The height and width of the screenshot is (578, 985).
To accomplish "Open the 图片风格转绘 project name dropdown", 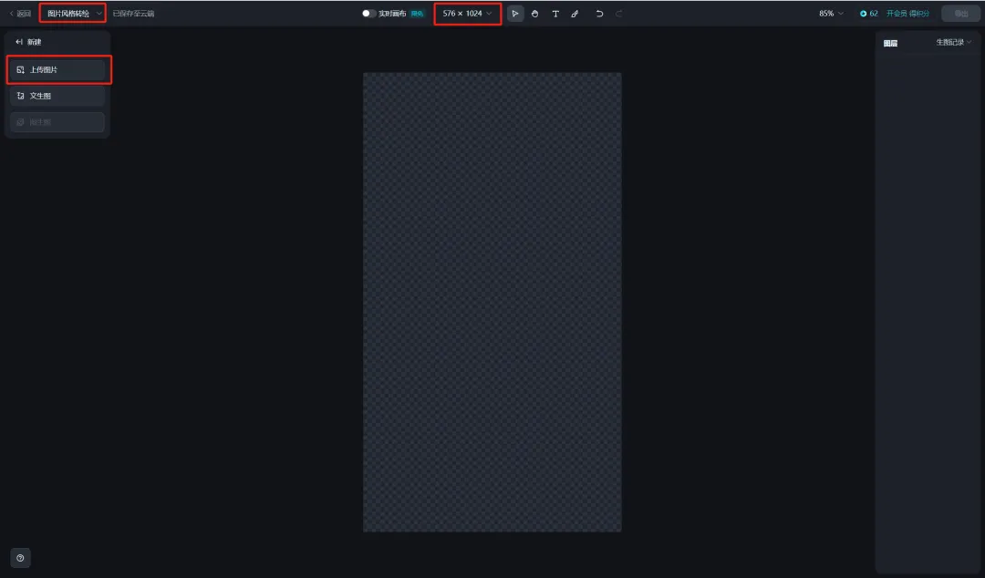I will point(73,13).
